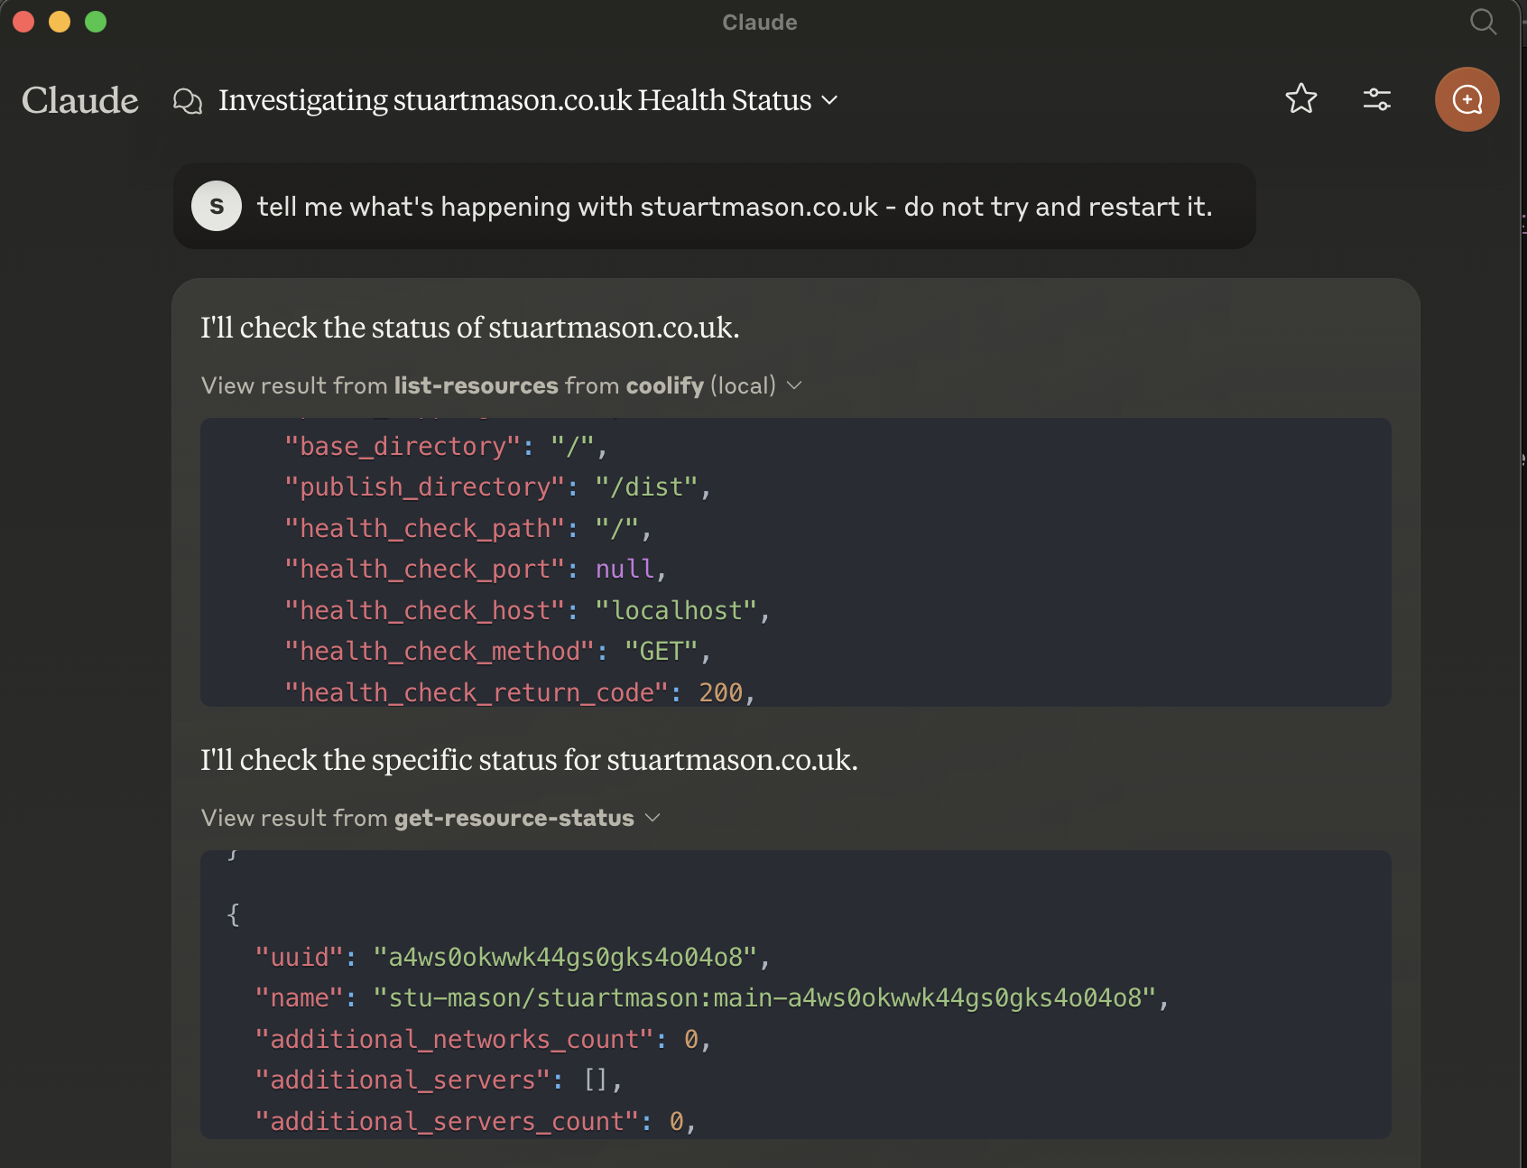
Task: Click the 'View result from get-resource-status' label
Action: (x=417, y=818)
